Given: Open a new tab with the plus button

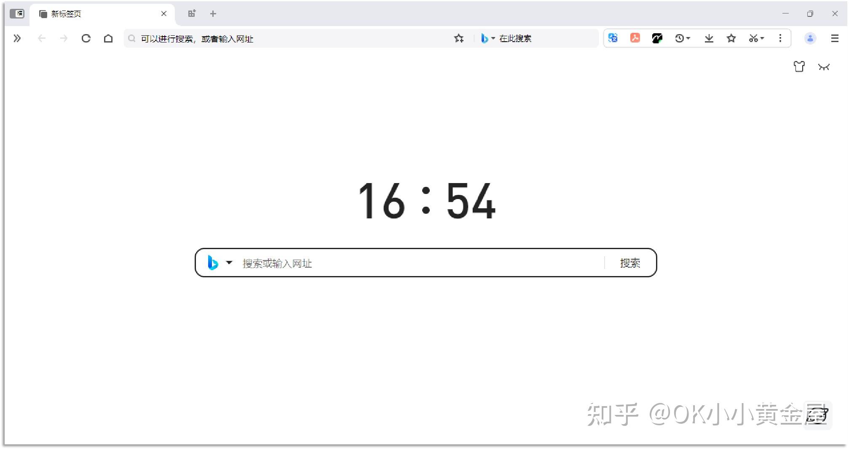Looking at the screenshot, I should point(213,13).
